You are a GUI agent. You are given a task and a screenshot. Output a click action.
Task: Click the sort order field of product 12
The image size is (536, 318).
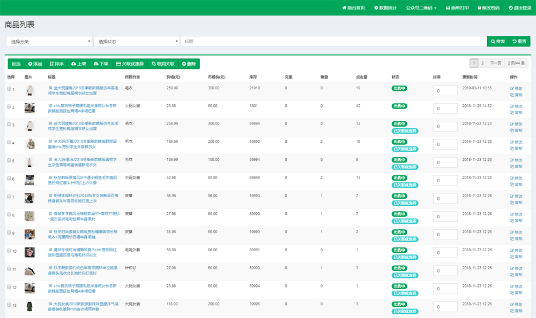(445, 289)
